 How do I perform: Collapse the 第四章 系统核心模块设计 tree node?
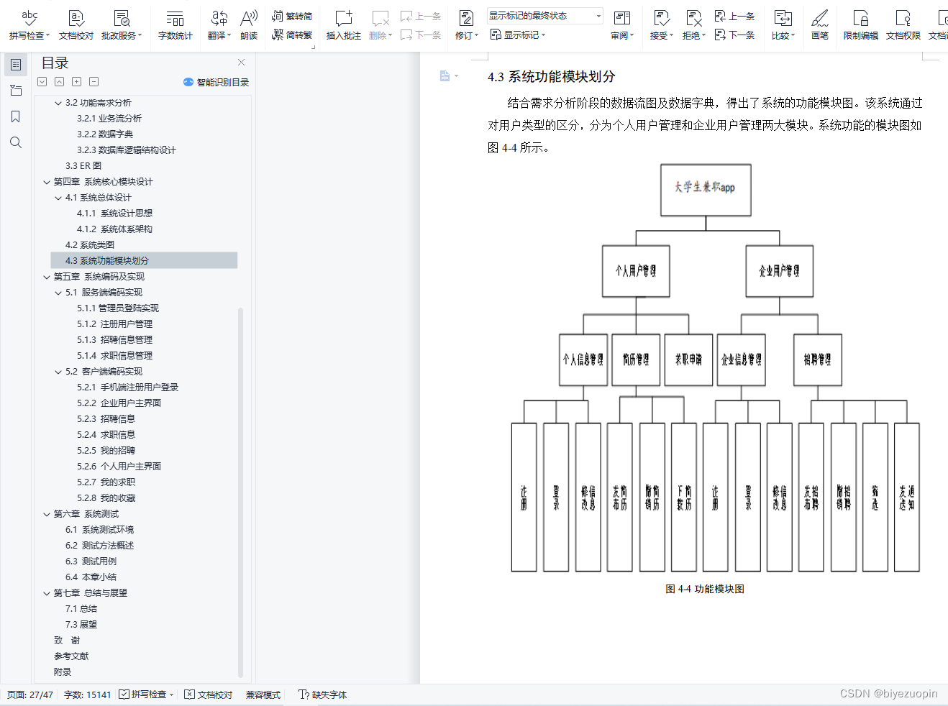[x=46, y=182]
